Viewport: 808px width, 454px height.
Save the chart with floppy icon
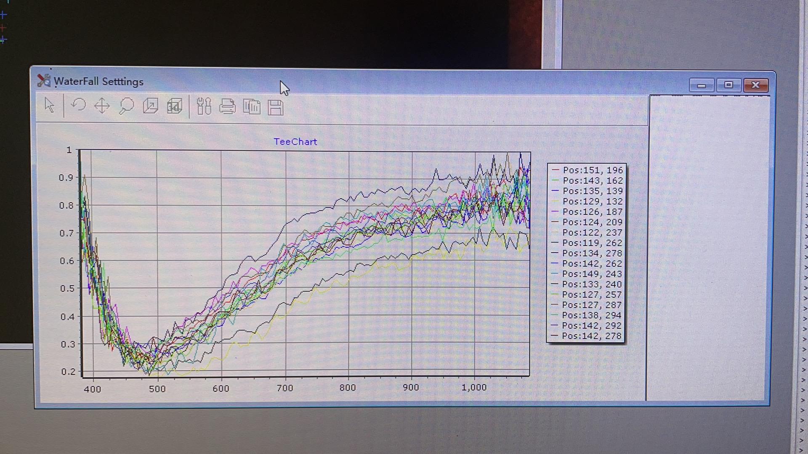click(276, 108)
